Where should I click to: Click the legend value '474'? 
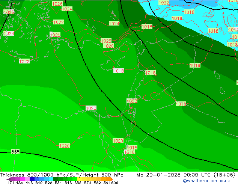click(11, 182)
